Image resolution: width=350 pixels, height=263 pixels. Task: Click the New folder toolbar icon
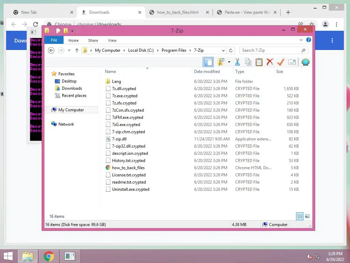(221, 62)
